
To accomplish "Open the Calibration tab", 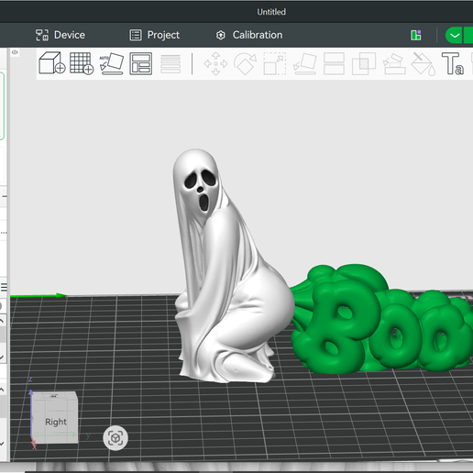I will pos(249,35).
